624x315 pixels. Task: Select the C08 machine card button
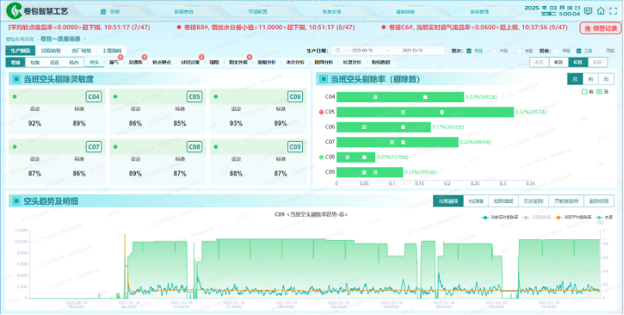pyautogui.click(x=194, y=147)
